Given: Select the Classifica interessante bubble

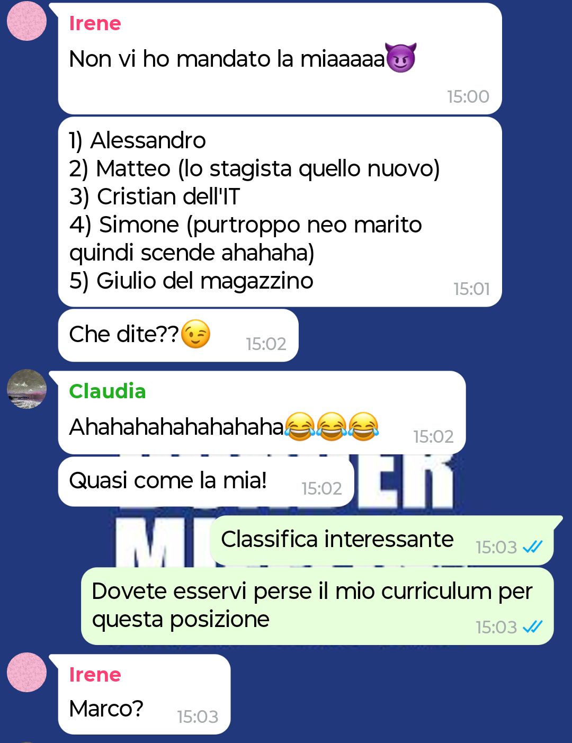Looking at the screenshot, I should (x=382, y=541).
